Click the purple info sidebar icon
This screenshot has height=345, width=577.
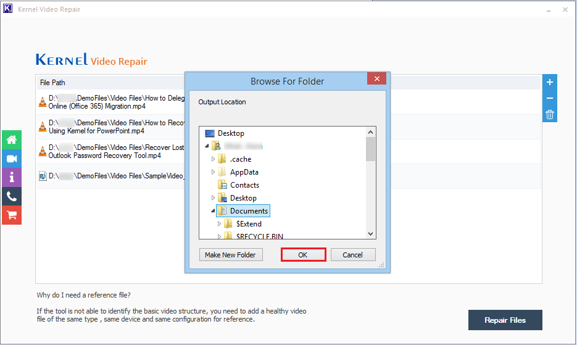point(11,177)
